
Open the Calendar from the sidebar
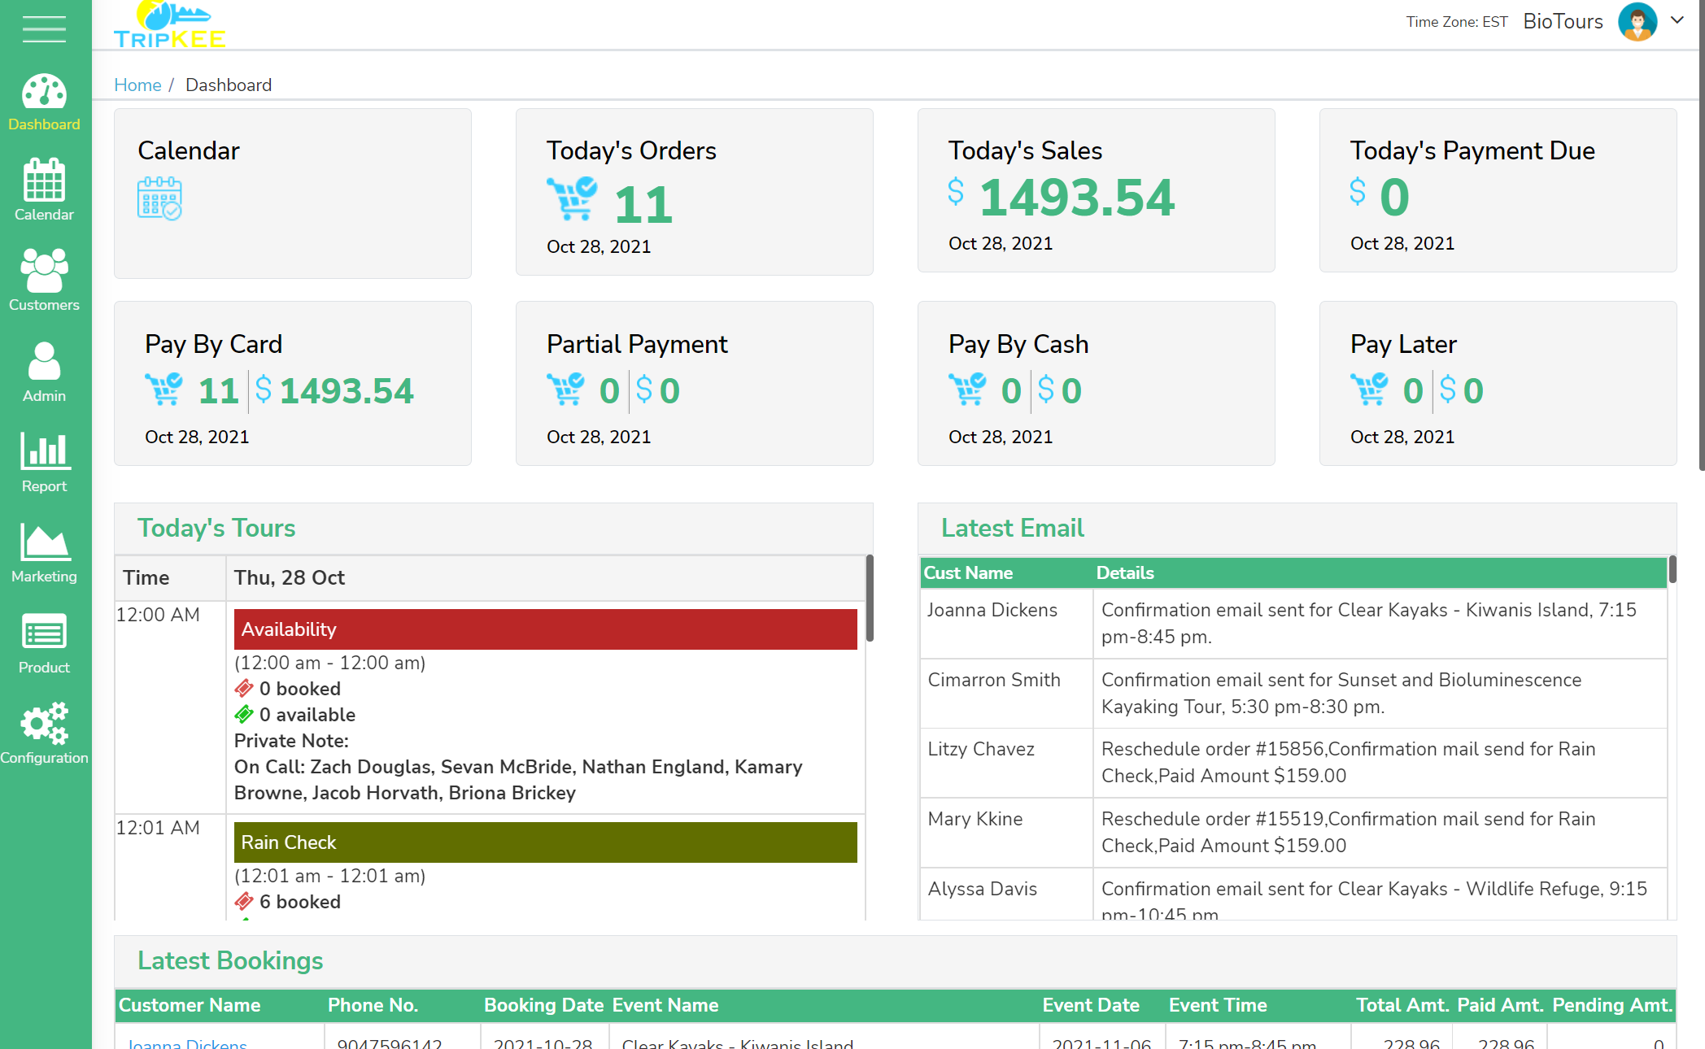pos(45,190)
